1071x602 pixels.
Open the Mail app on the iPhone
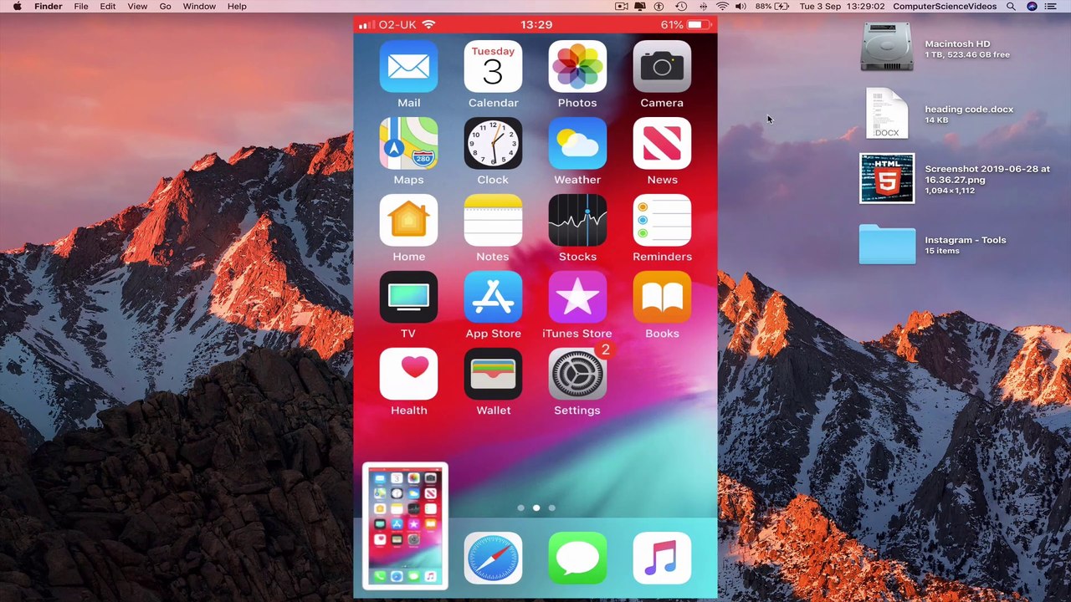coord(408,67)
